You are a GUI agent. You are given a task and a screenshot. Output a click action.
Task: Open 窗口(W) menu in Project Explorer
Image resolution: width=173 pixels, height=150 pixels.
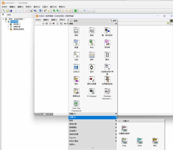point(53,7)
